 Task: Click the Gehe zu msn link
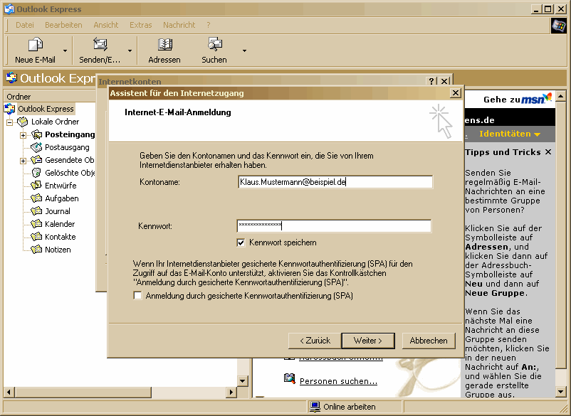pos(518,100)
